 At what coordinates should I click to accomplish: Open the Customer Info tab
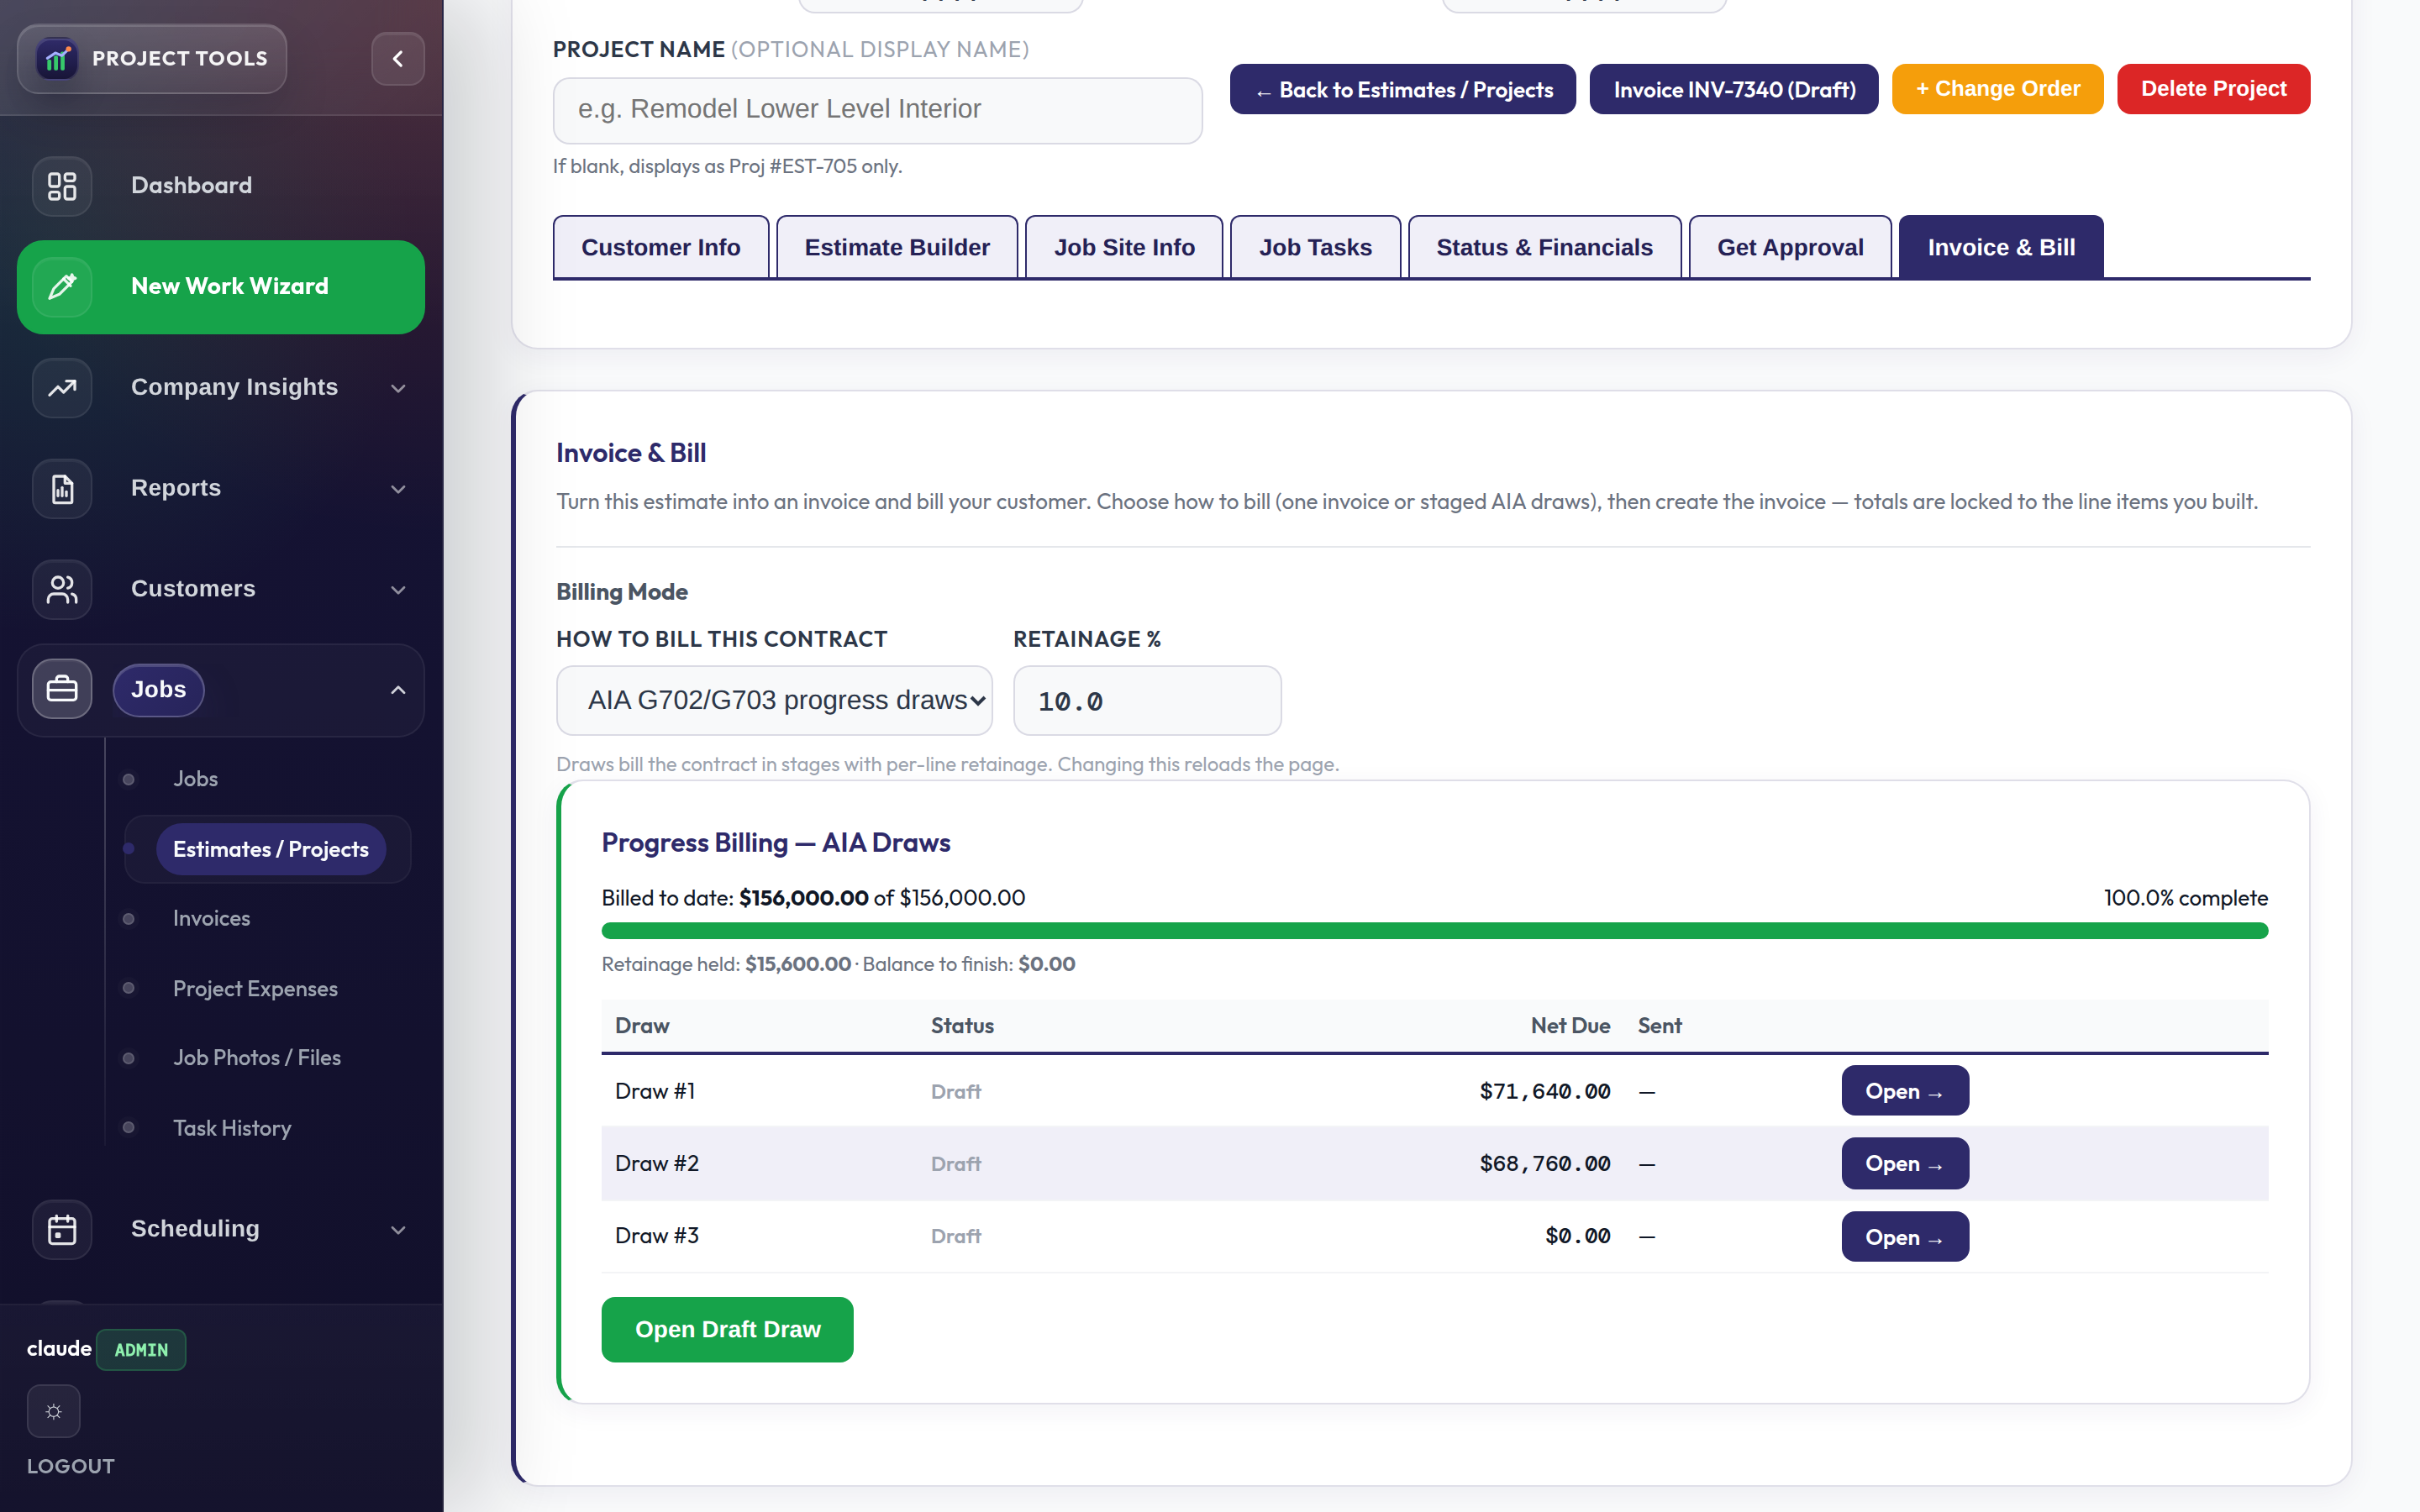coord(661,247)
